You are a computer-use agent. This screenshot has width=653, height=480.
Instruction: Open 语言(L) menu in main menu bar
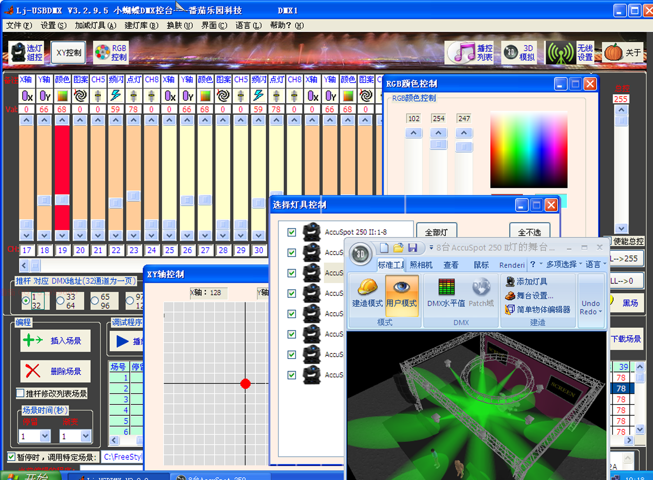248,25
